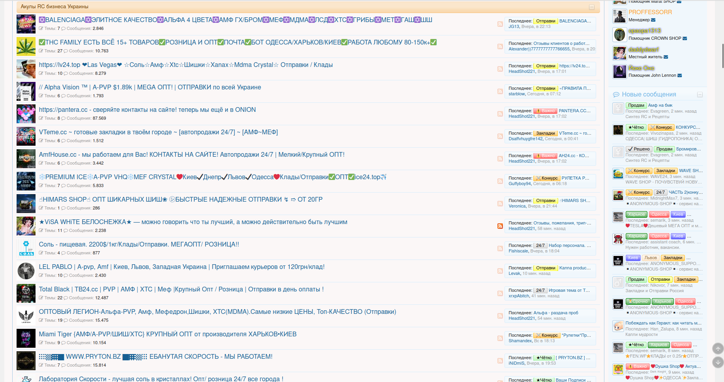Click Конкурс tag in PREMIUM ICE last post
The height and width of the screenshot is (382, 724).
point(547,178)
